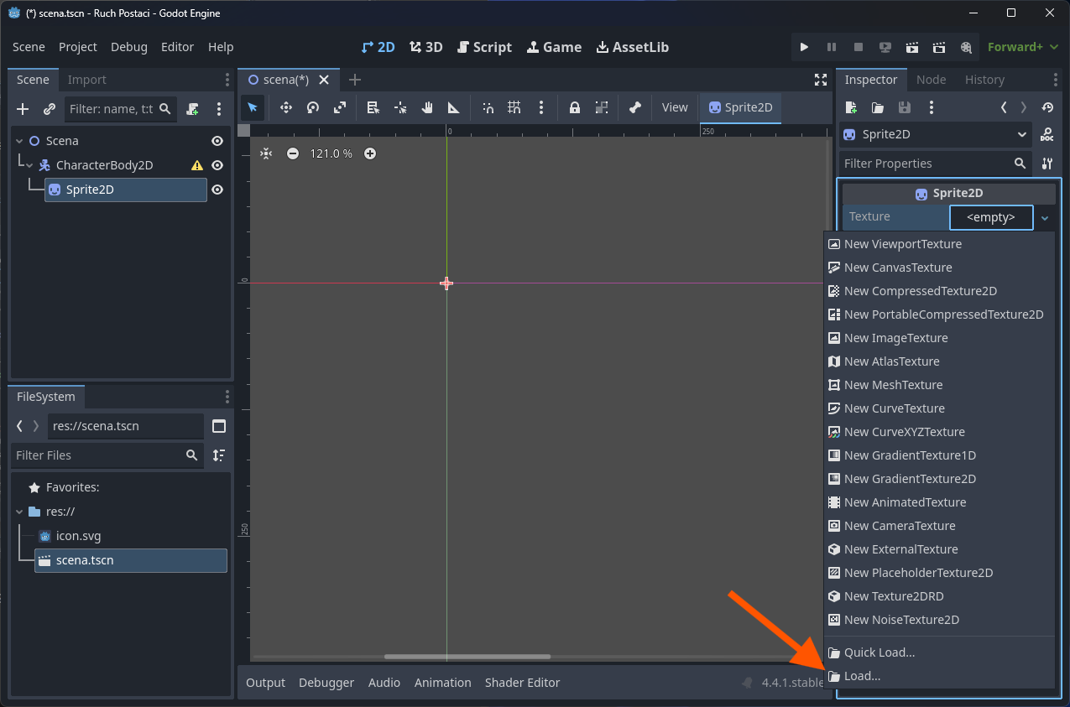
Task: Switch to the Node tab
Action: click(932, 80)
